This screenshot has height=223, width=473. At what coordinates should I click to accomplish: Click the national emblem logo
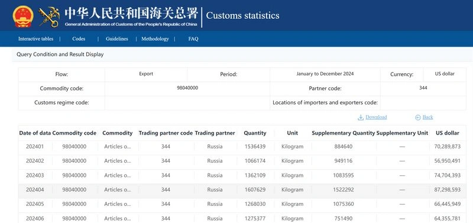click(x=23, y=17)
